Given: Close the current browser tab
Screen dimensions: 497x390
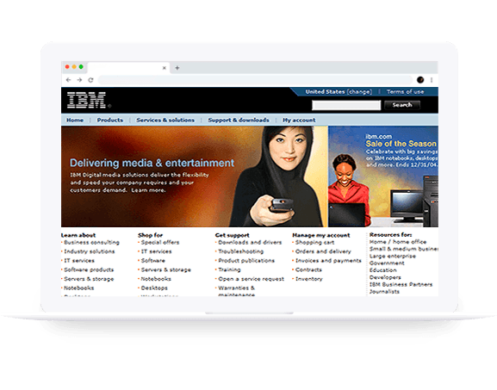Looking at the screenshot, I should tap(165, 68).
